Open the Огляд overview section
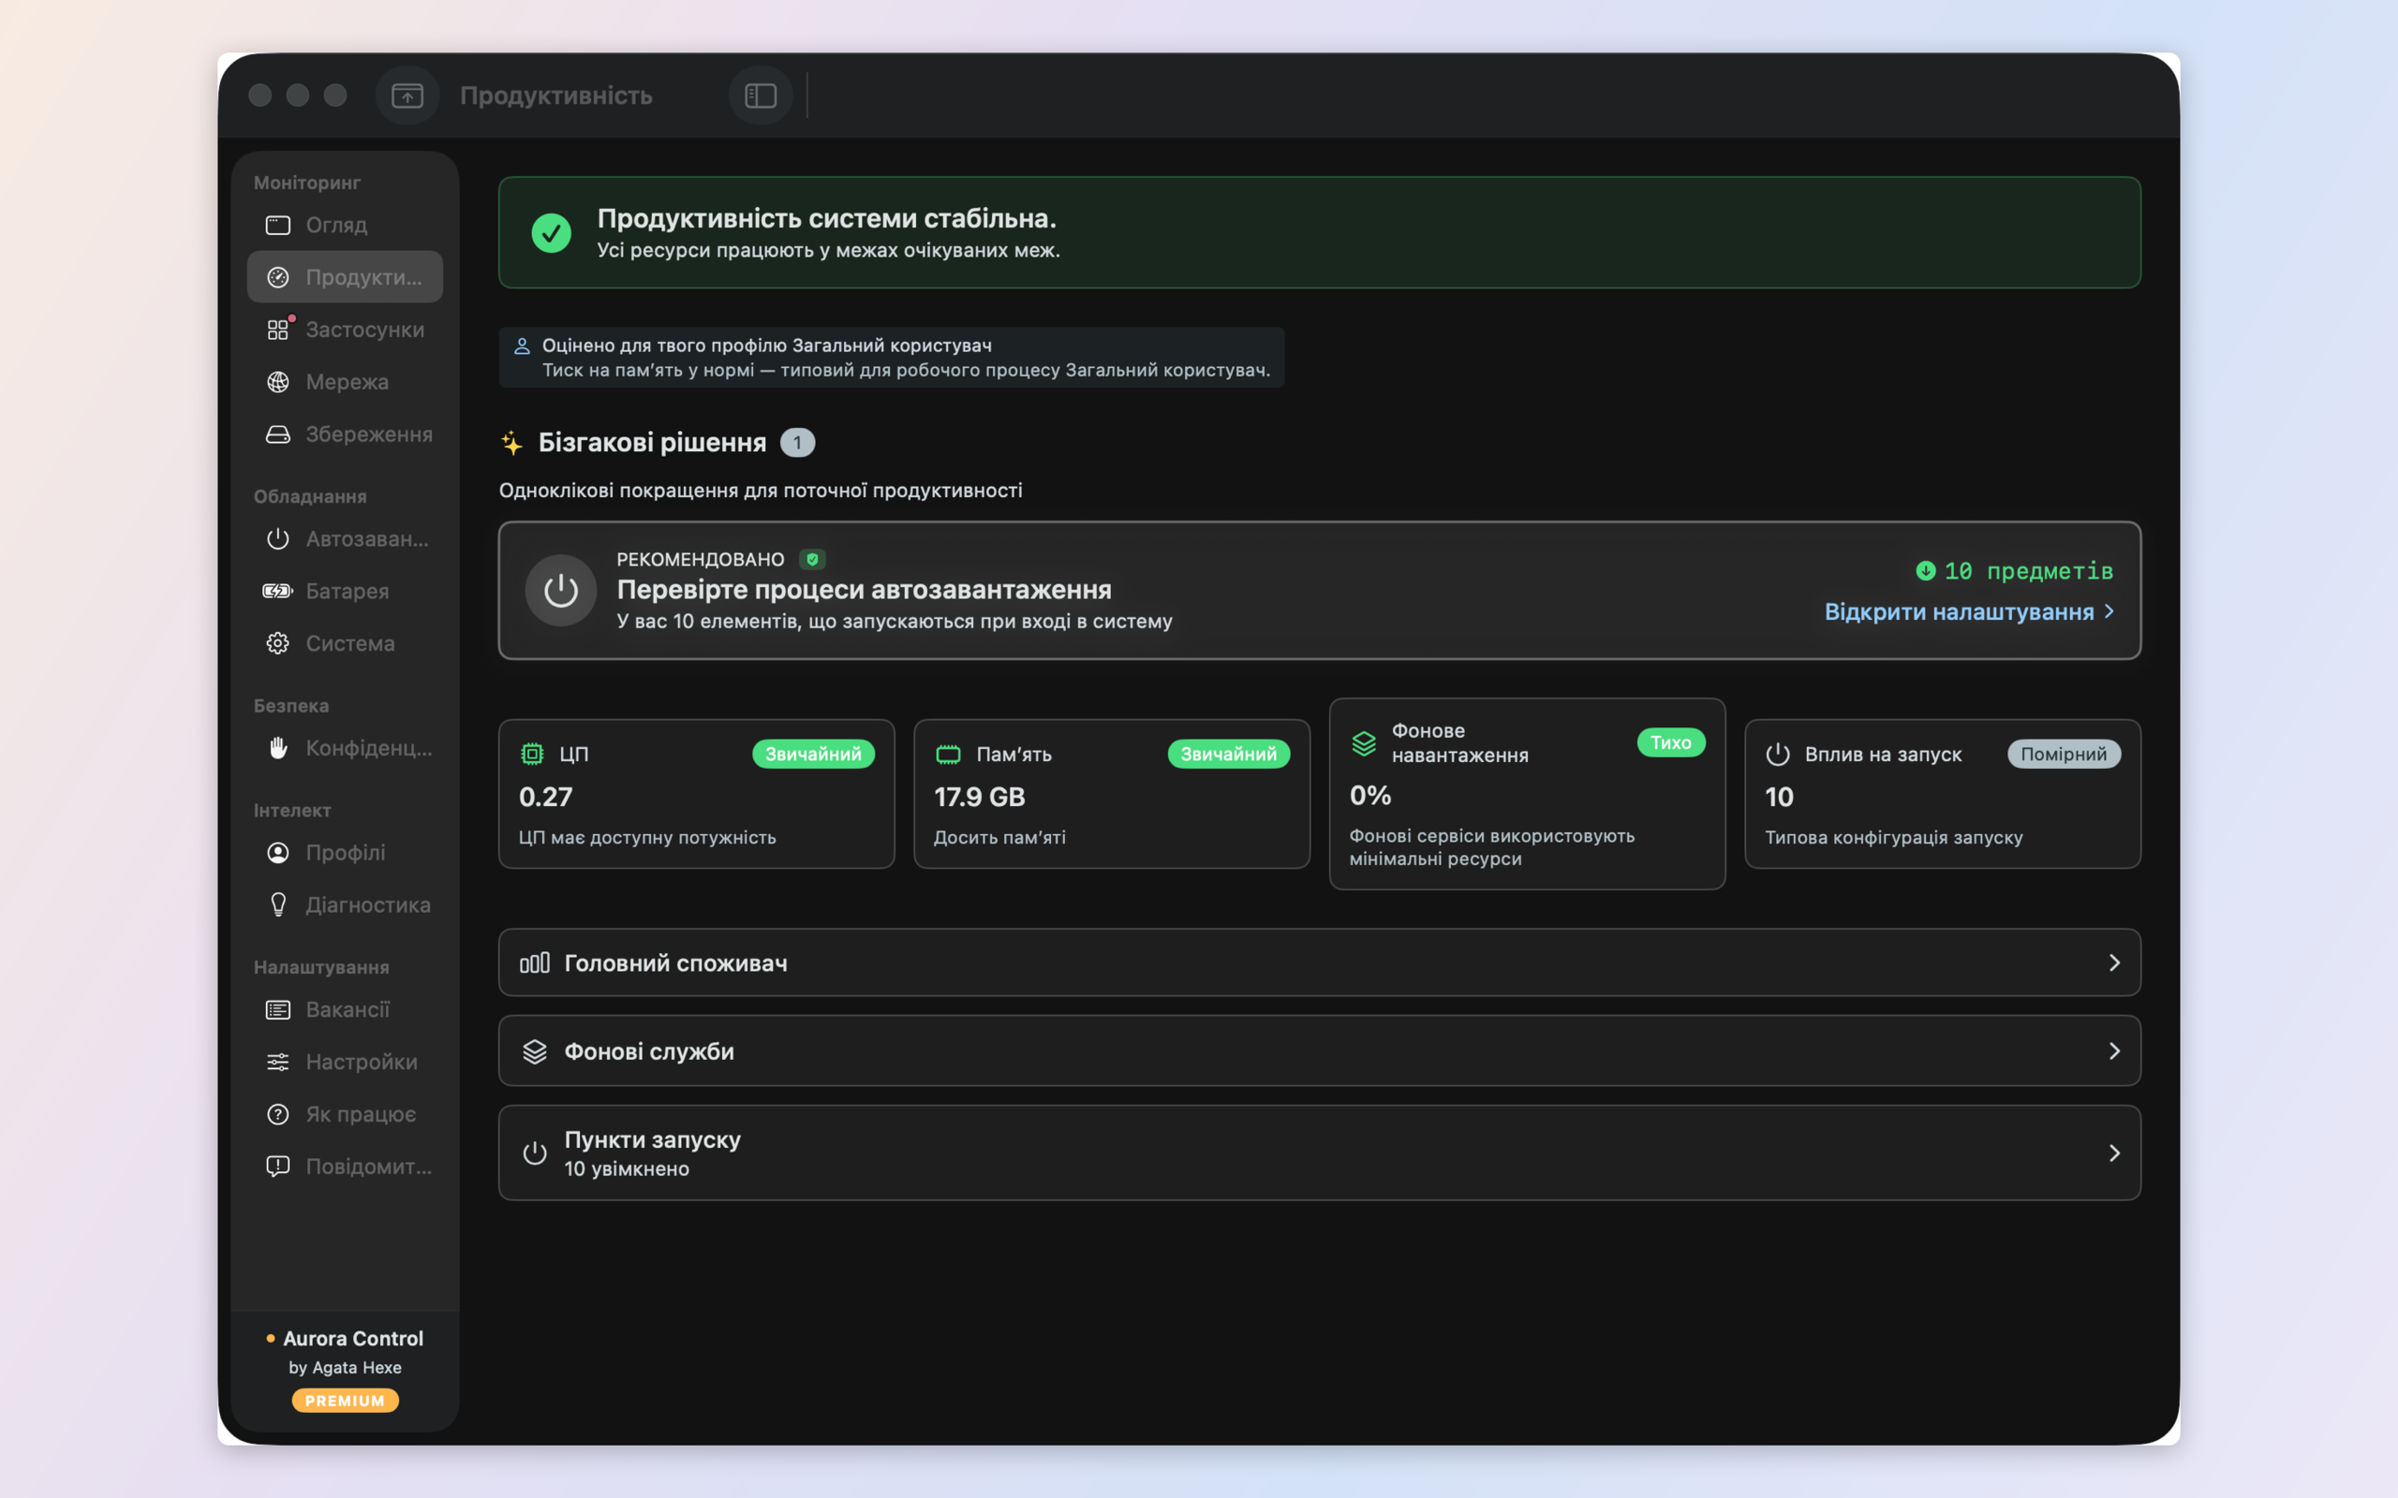Viewport: 2398px width, 1498px height. coord(345,225)
